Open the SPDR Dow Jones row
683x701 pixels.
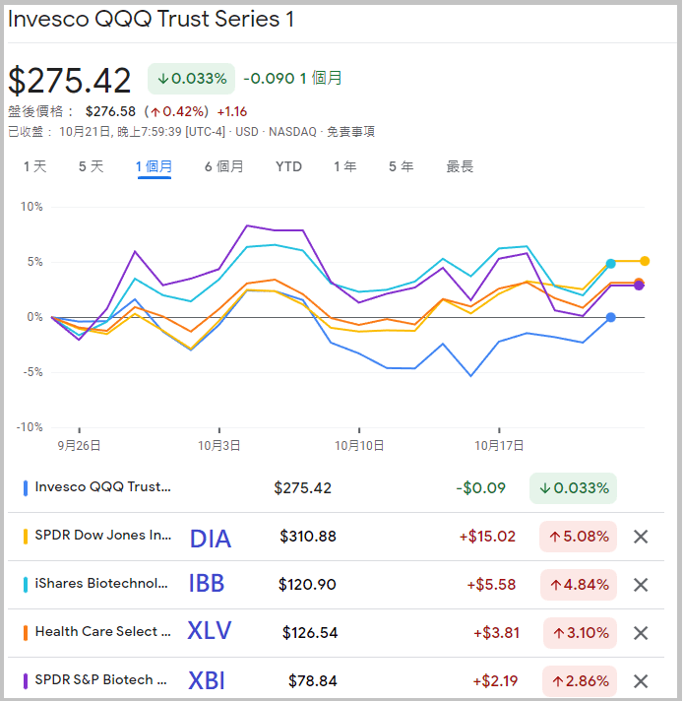coord(102,537)
